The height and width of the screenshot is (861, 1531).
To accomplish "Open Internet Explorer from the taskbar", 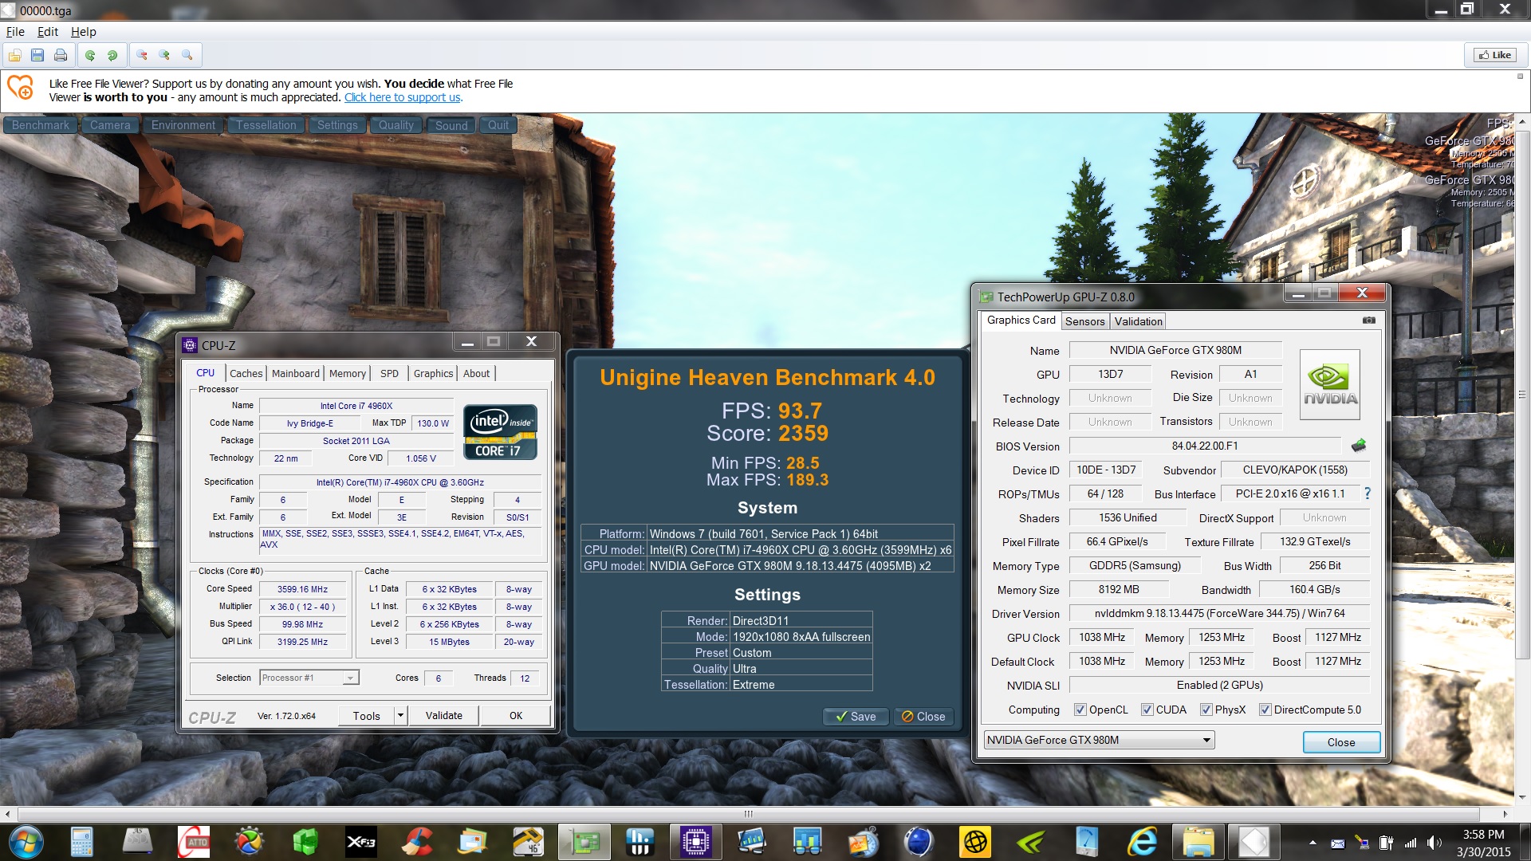I will click(1142, 842).
